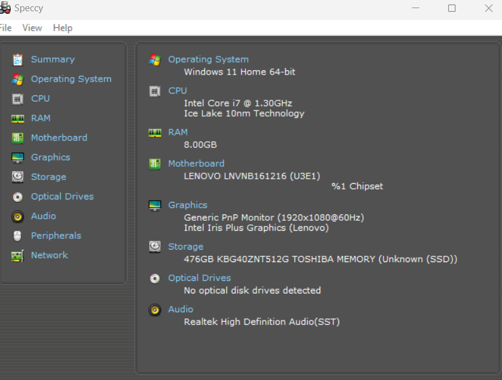
Task: Click Graphics monitor icon in summary panel
Action: coord(155,206)
